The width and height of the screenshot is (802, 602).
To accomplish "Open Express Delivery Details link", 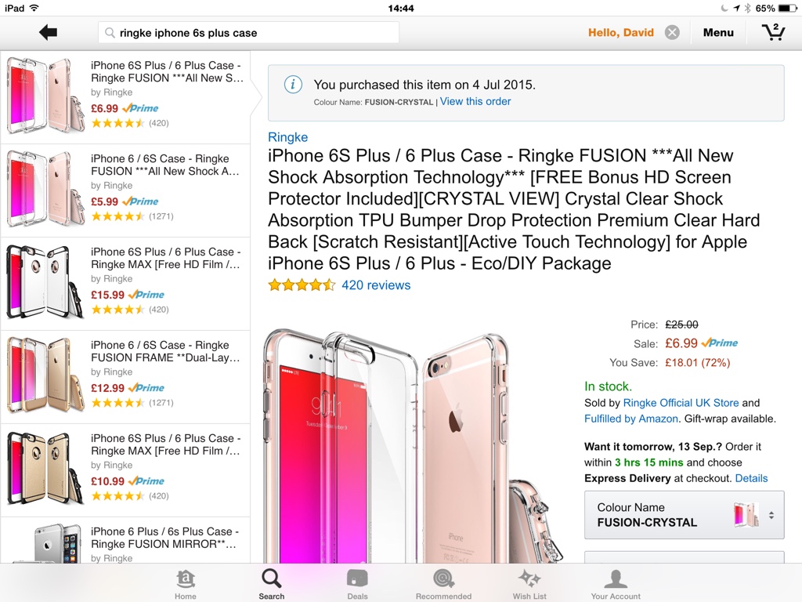I will pos(751,478).
